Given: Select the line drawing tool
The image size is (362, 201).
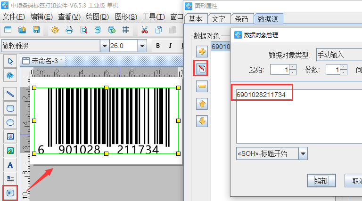Looking at the screenshot, I should tap(10, 94).
